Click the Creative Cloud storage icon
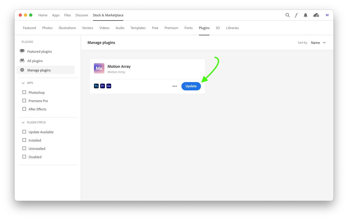Image resolution: width=348 pixels, height=220 pixels. pyautogui.click(x=315, y=15)
